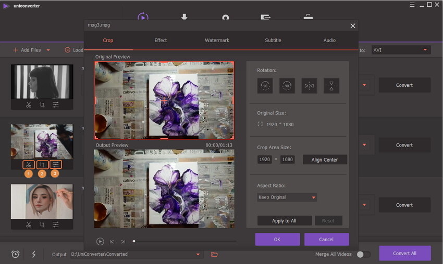Screen dimensions: 443x264
Task: Open effects settings icon under flower video
Action: (x=55, y=165)
